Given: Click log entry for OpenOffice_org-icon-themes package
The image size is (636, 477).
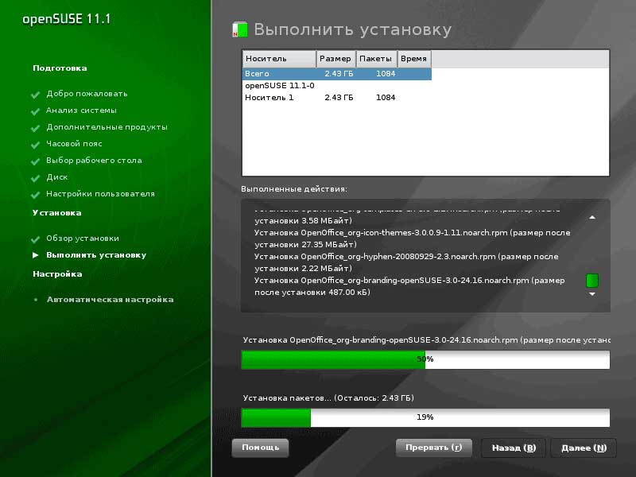Looking at the screenshot, I should (412, 238).
